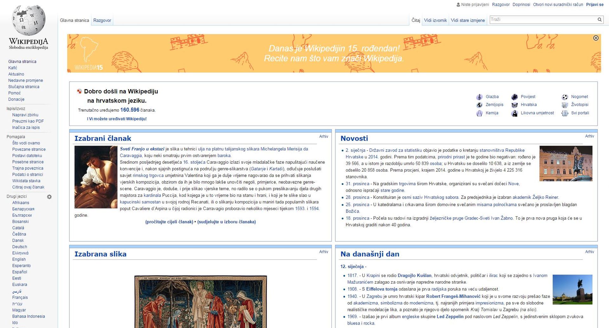
Task: Click the checkered welcome icon
Action: click(x=79, y=91)
